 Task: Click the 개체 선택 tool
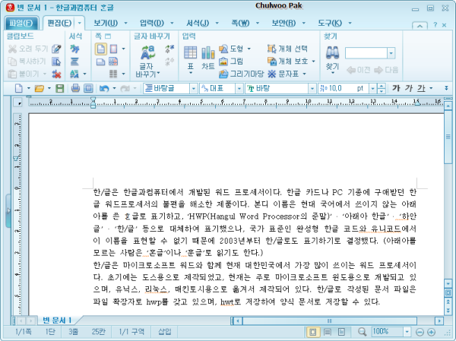click(x=287, y=49)
